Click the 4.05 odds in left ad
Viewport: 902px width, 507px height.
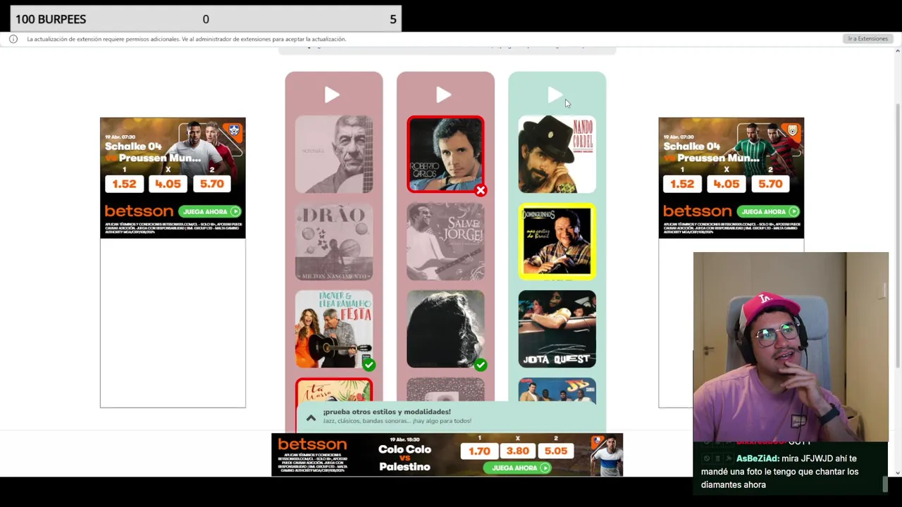(x=168, y=184)
